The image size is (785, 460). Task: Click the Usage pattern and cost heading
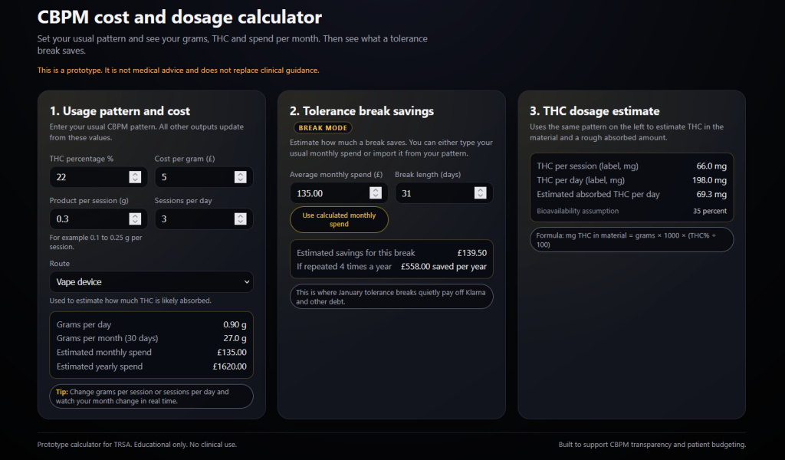120,111
